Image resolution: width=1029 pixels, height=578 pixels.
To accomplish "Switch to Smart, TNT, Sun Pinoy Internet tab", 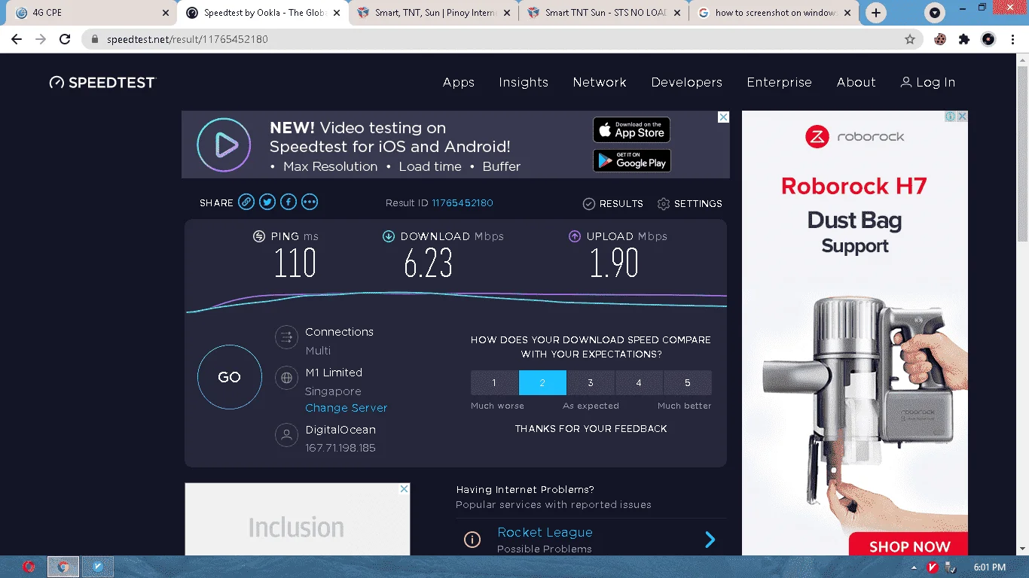I will click(433, 13).
